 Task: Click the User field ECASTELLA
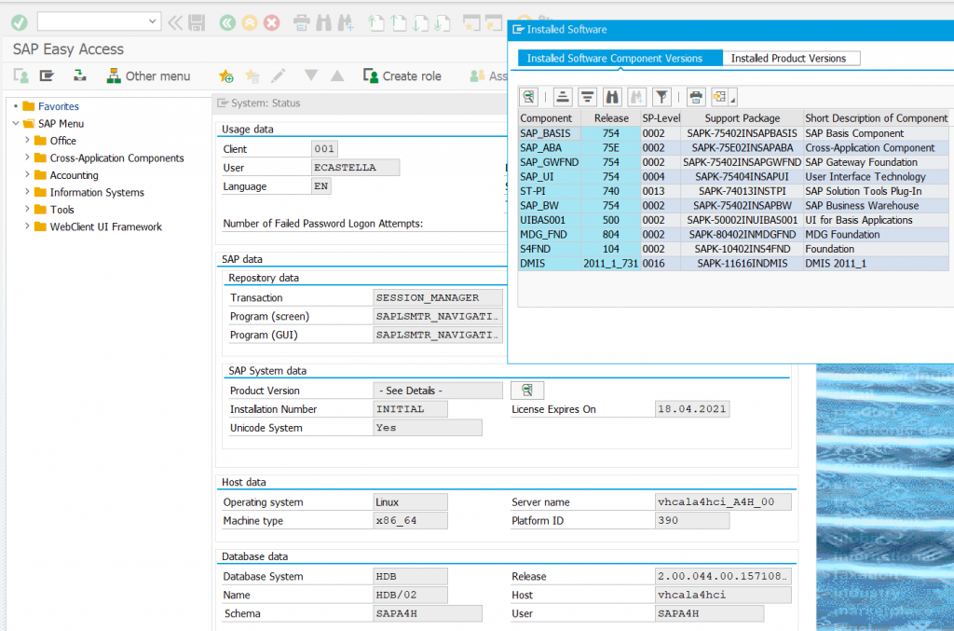[x=355, y=168]
